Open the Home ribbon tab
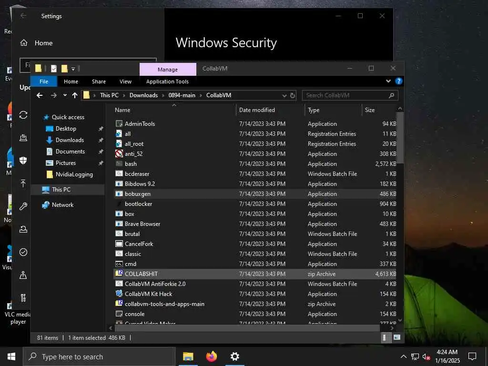This screenshot has width=488, height=366. point(71,81)
